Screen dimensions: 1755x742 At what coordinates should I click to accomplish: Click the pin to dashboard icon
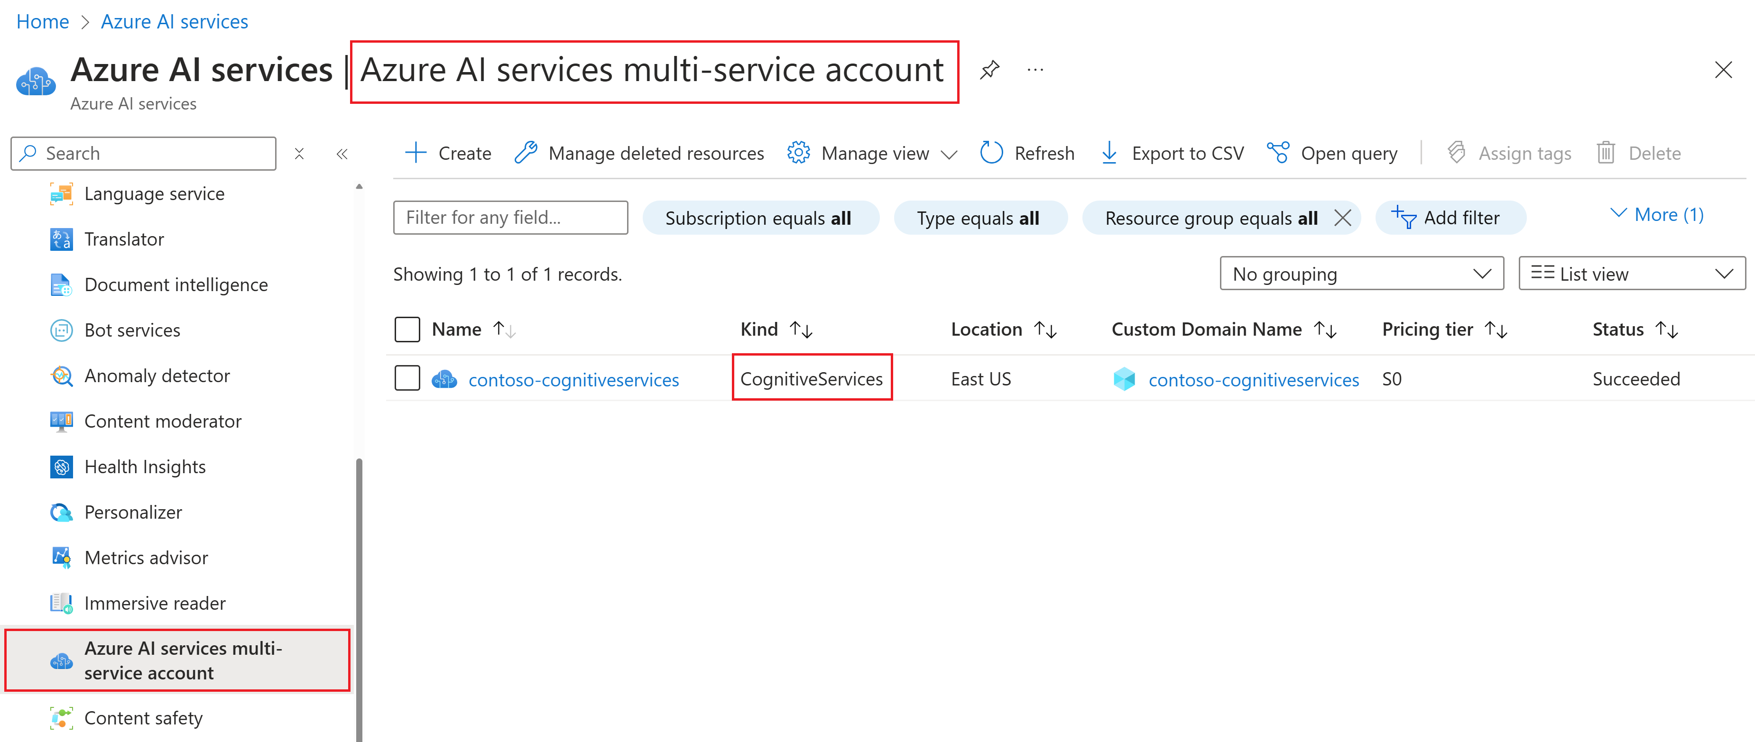click(989, 69)
